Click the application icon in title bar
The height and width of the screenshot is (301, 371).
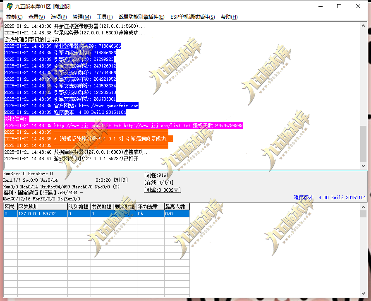point(10,6)
